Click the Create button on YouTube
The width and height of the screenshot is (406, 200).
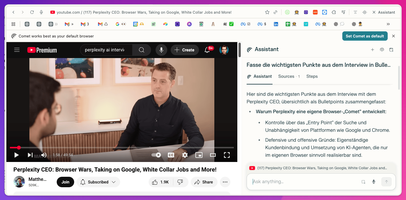click(x=185, y=50)
